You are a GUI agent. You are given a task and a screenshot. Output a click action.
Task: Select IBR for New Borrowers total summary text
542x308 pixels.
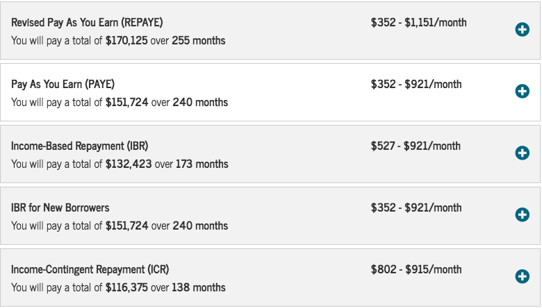coord(120,226)
